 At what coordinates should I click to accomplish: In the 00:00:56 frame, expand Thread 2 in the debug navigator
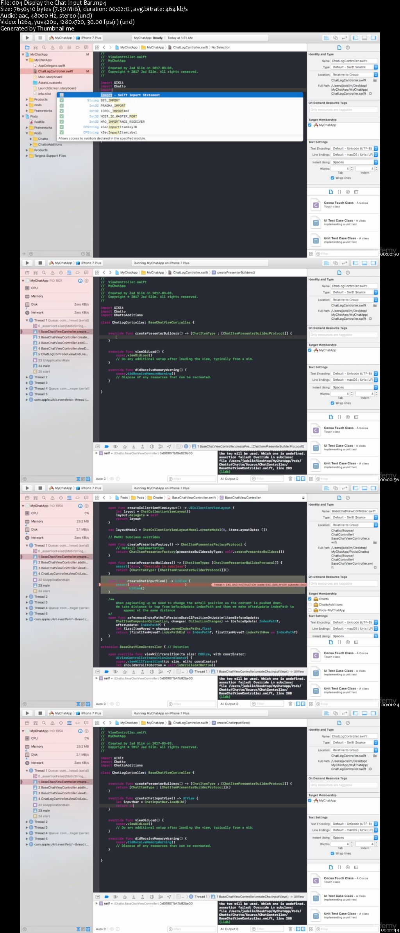click(27, 377)
